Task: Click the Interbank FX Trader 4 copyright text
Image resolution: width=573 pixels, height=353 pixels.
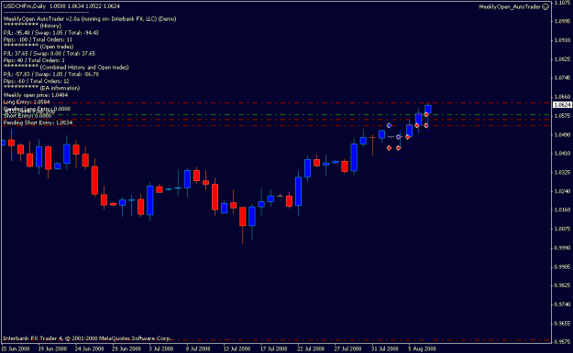Action: [x=88, y=338]
